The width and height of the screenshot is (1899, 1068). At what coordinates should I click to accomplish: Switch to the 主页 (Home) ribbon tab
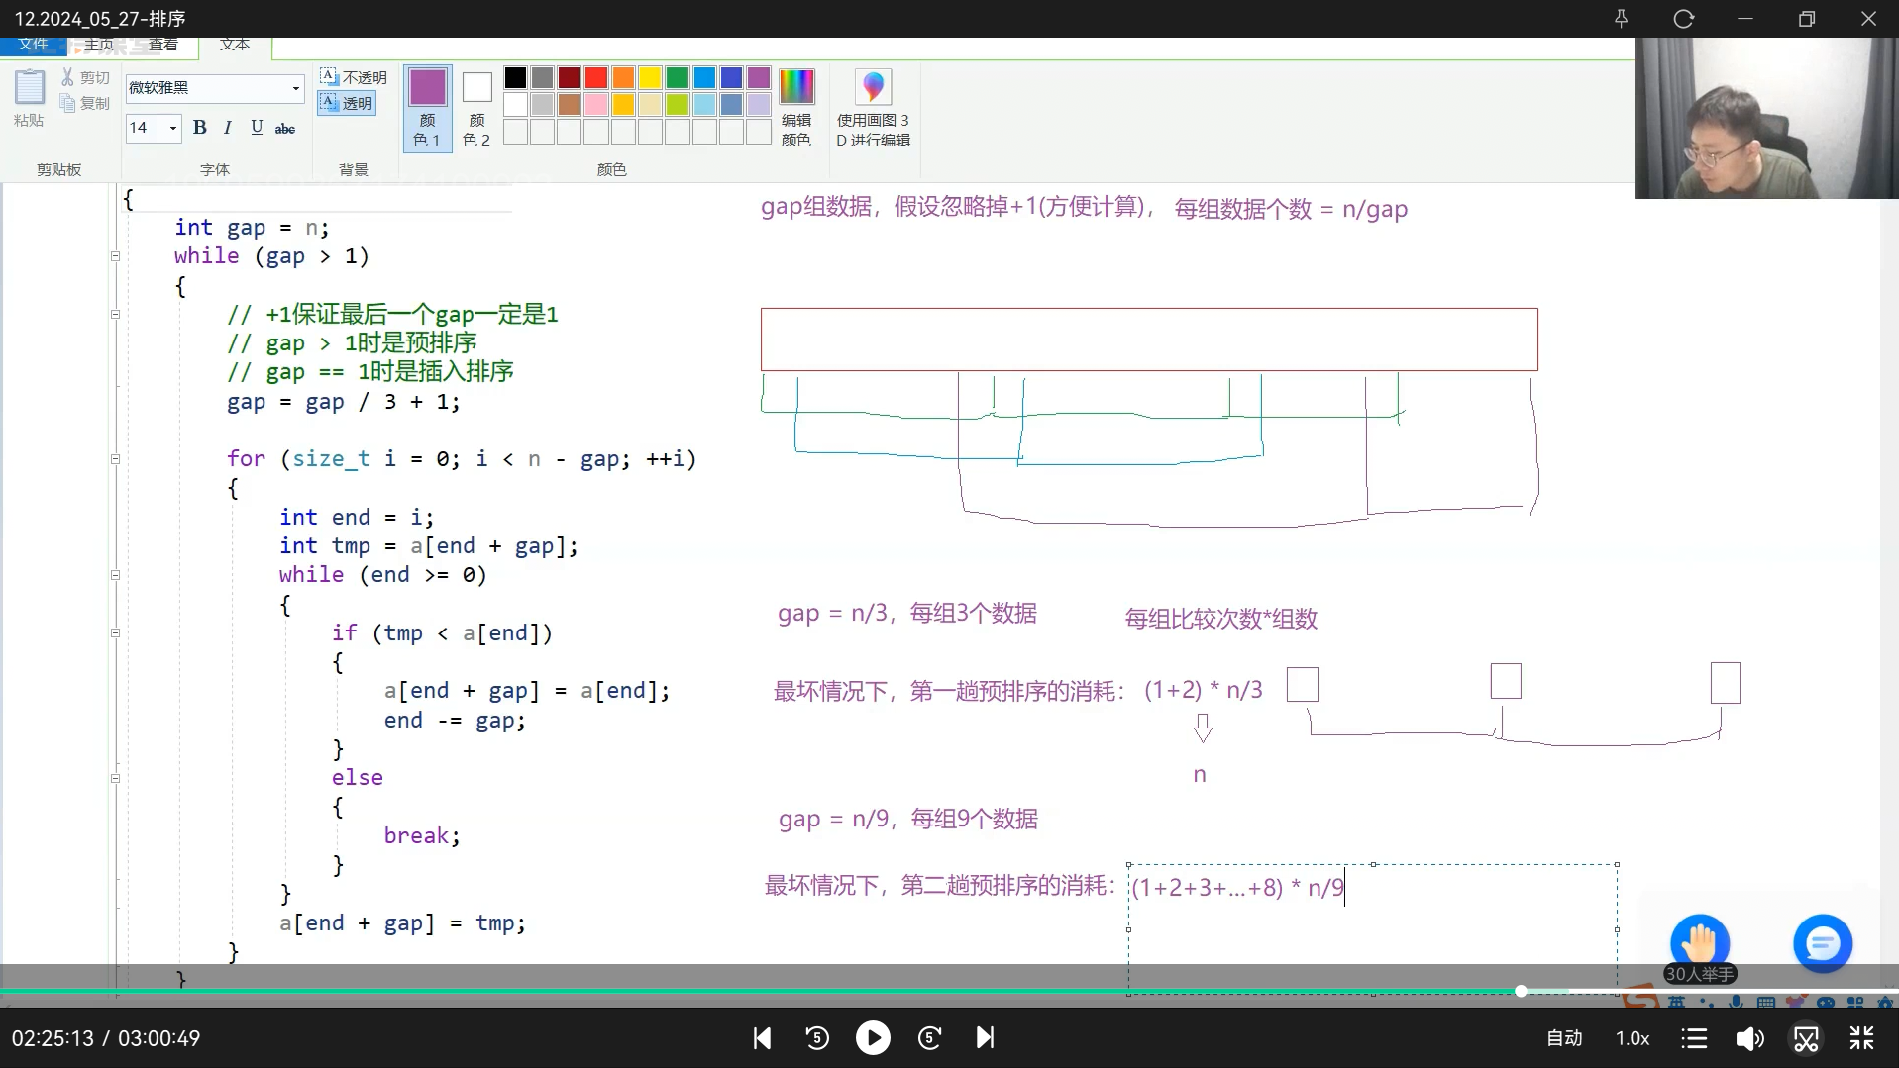pyautogui.click(x=99, y=45)
